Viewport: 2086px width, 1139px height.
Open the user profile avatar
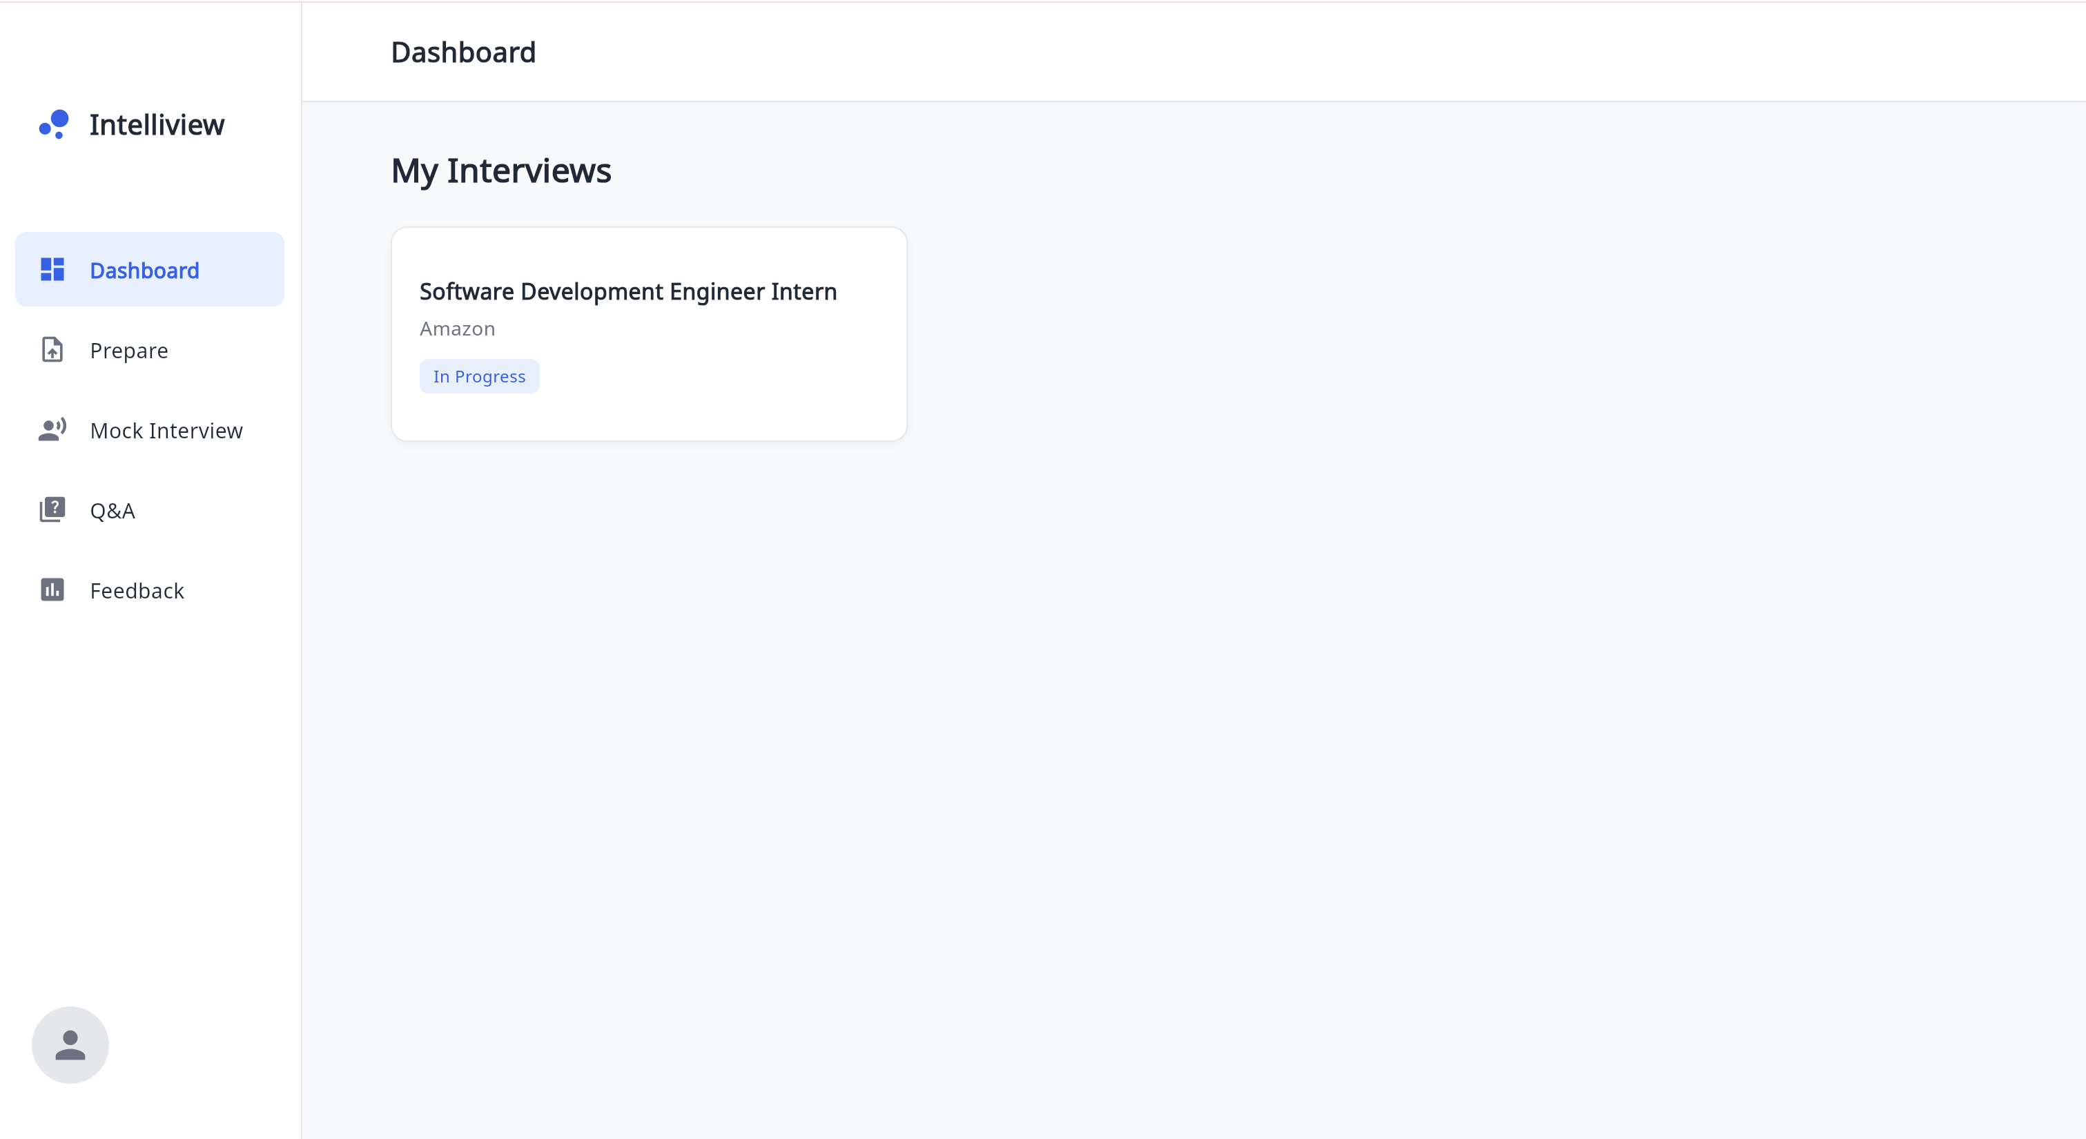70,1044
